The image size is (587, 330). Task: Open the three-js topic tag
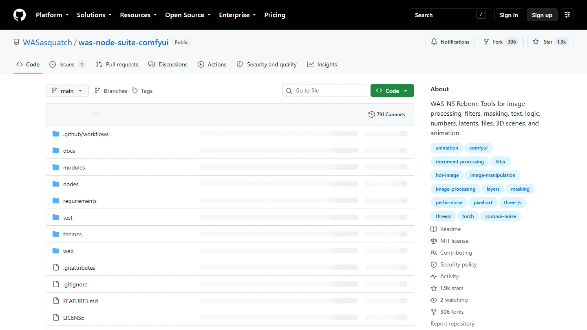click(x=512, y=202)
